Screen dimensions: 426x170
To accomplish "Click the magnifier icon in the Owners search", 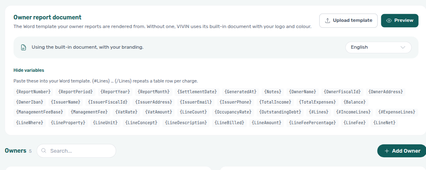I will pos(44,151).
